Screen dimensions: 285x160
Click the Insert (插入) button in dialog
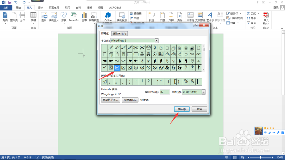tap(182, 109)
